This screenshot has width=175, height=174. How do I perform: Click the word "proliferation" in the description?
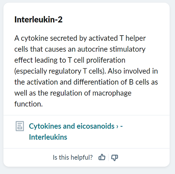point(106,60)
